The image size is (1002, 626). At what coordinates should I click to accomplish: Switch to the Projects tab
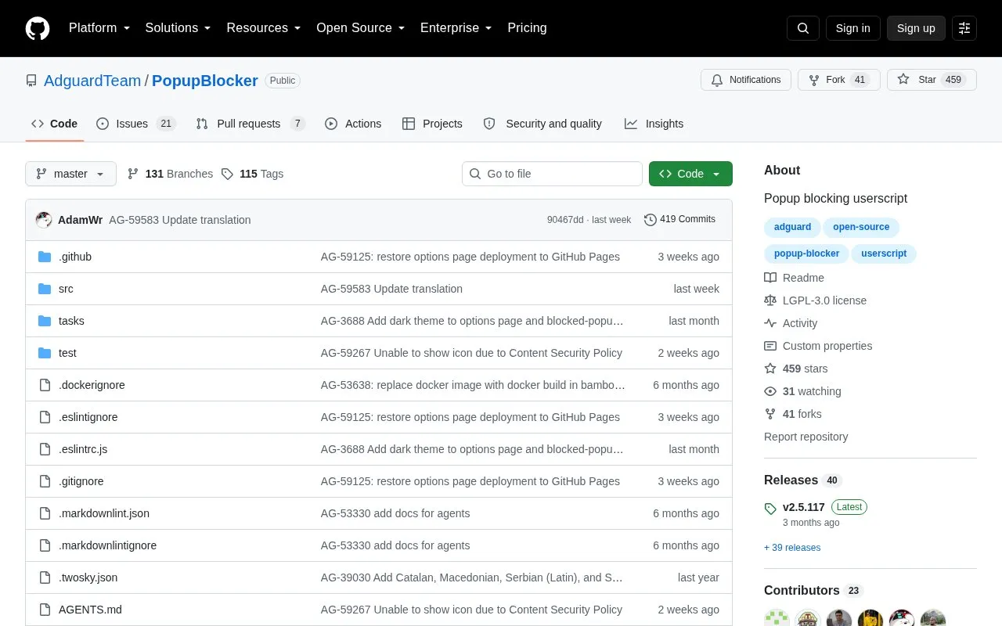click(x=433, y=124)
